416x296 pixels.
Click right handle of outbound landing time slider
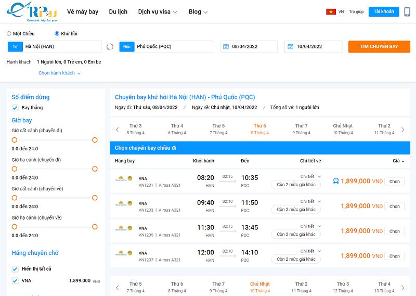(x=95, y=169)
